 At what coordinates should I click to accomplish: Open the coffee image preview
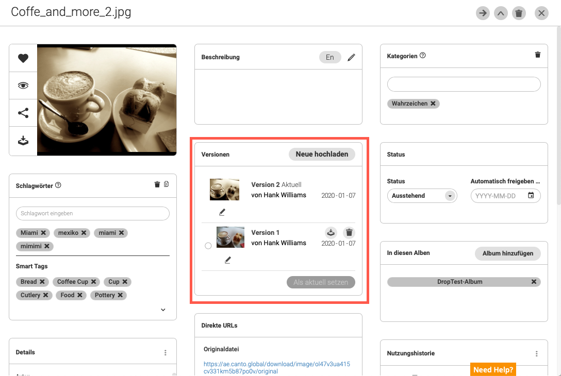click(x=107, y=100)
